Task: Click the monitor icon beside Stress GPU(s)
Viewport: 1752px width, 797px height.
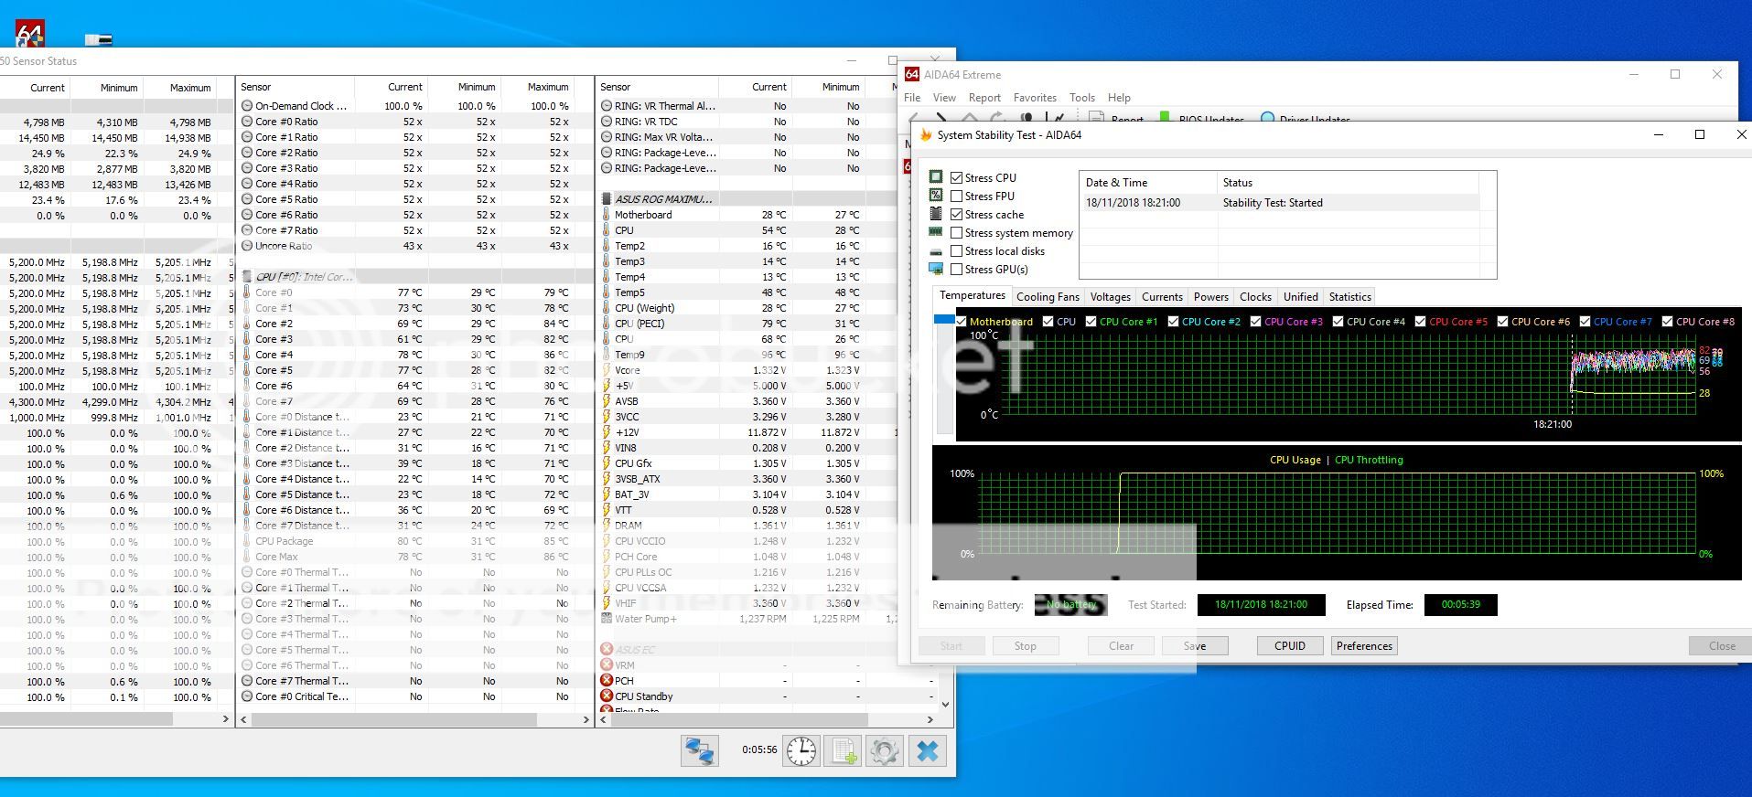Action: point(936,269)
